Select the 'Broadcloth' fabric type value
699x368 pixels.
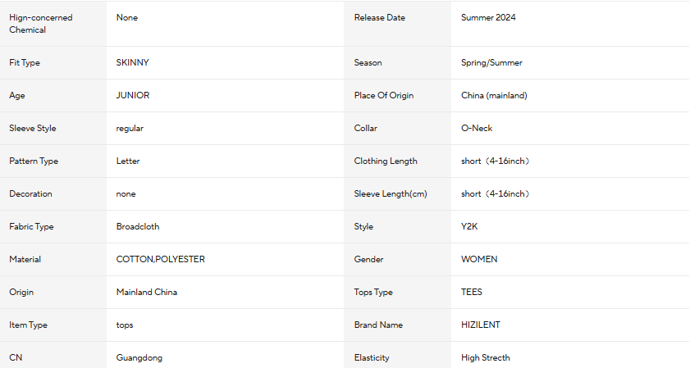point(138,227)
